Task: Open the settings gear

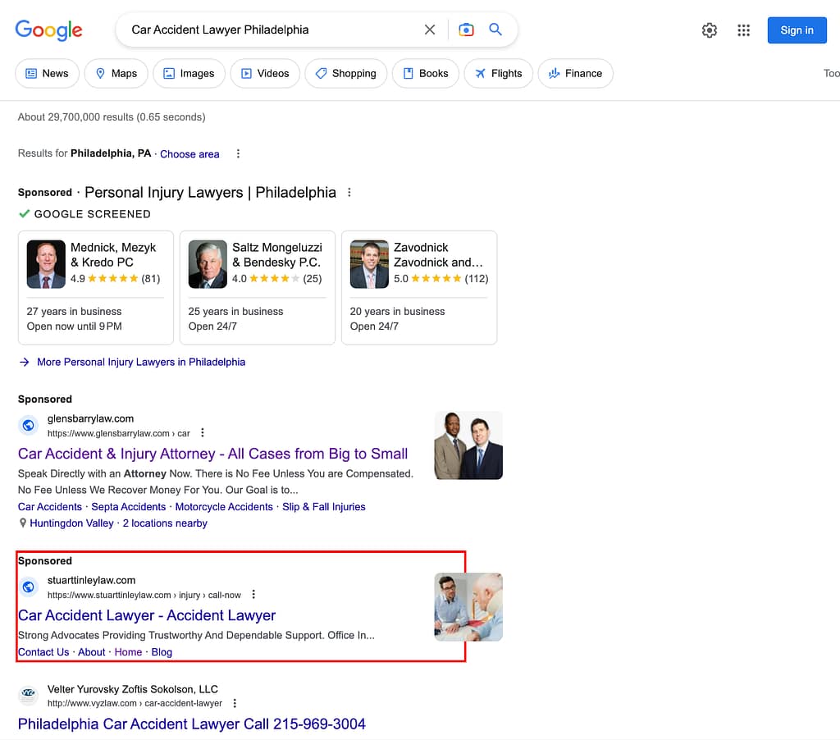Action: click(x=710, y=30)
